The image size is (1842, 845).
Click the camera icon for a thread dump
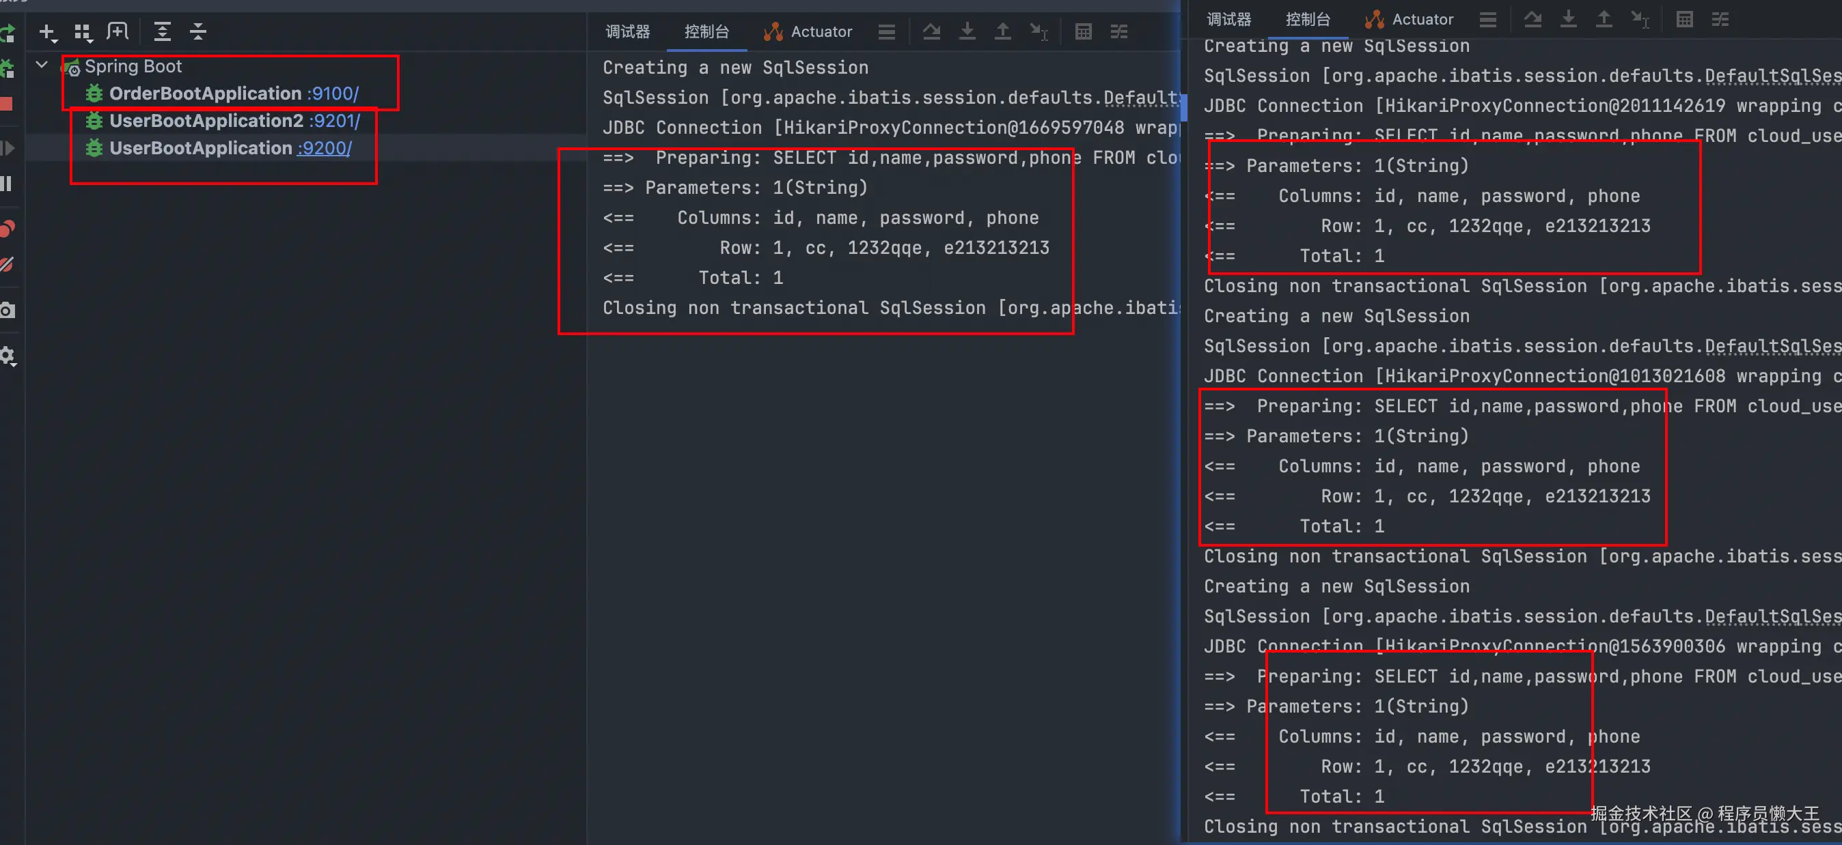(7, 310)
